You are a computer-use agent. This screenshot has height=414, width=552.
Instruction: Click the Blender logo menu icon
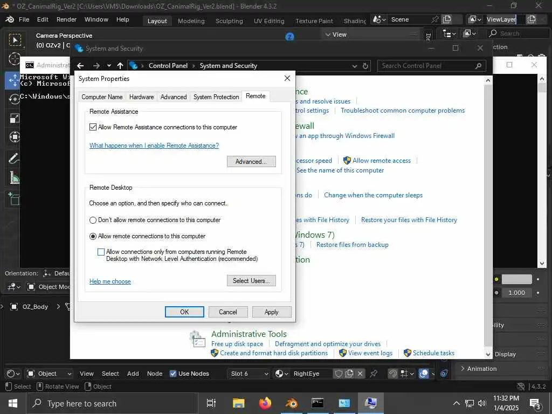10,19
